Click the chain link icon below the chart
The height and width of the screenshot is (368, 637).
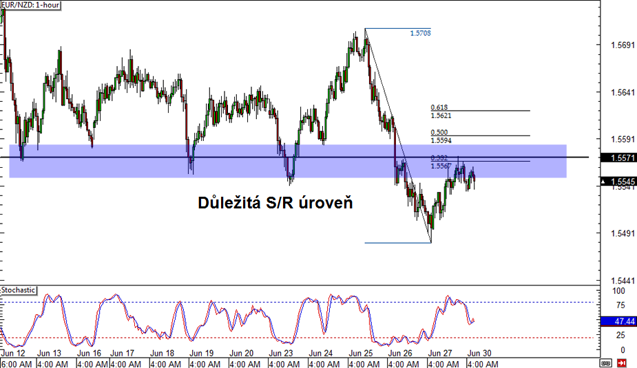pyautogui.click(x=606, y=362)
